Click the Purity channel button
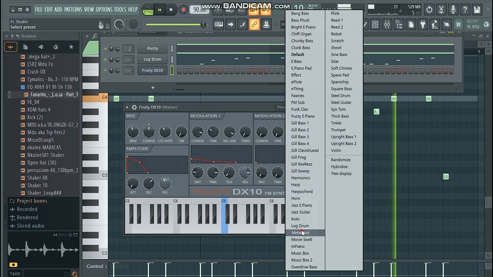This screenshot has height=277, width=493. (153, 48)
